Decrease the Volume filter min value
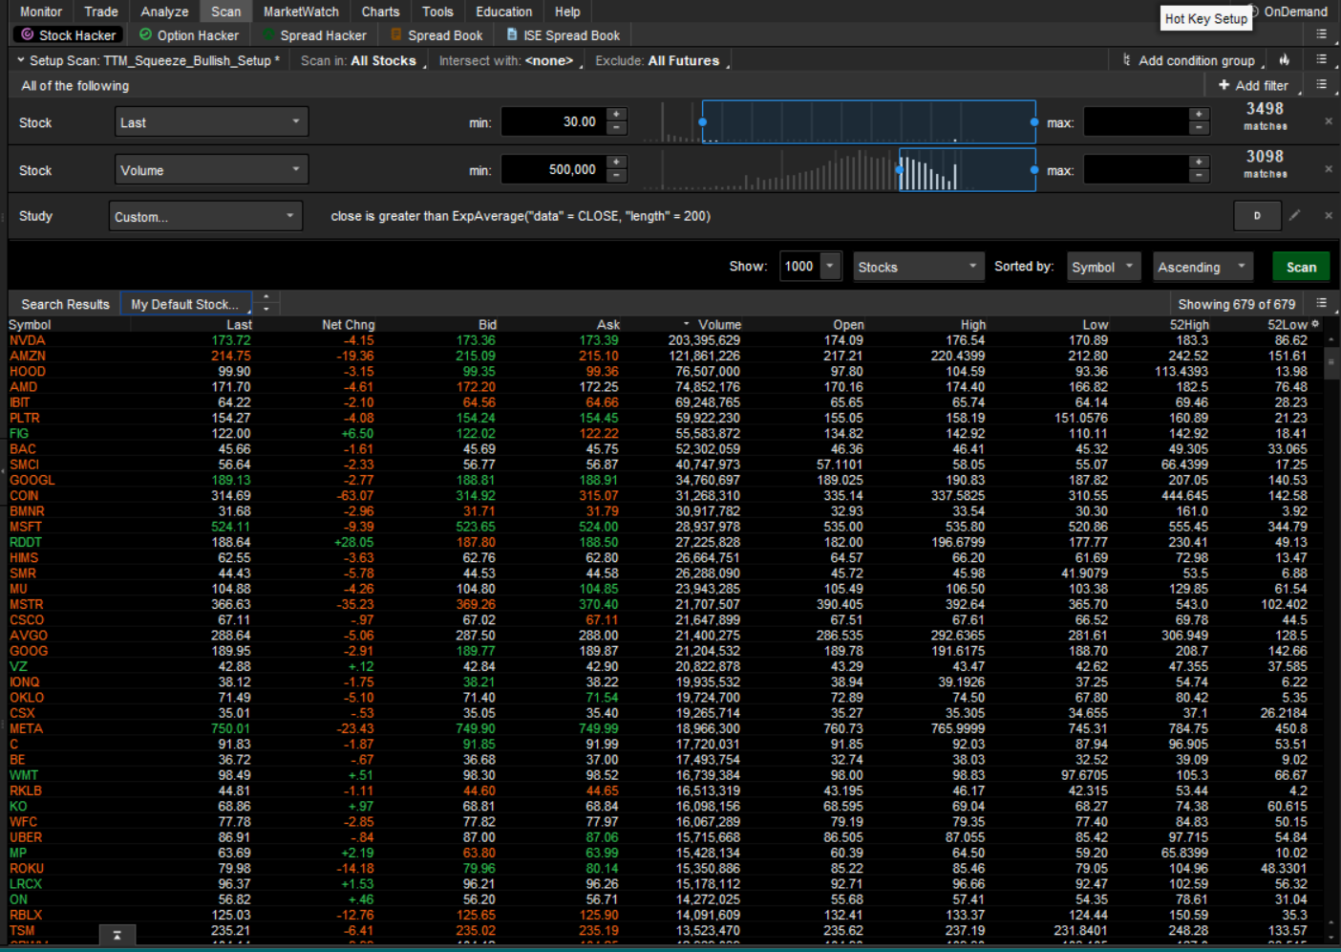The image size is (1341, 952). coord(617,176)
